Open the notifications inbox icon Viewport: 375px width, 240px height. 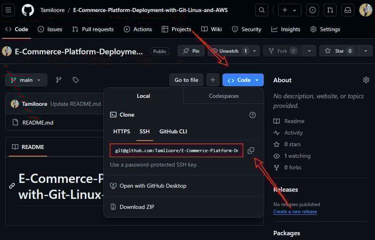tap(347, 10)
